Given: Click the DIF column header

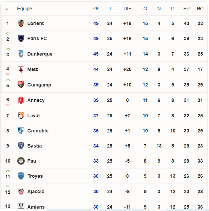Looking at the screenshot, I should click(x=127, y=9).
